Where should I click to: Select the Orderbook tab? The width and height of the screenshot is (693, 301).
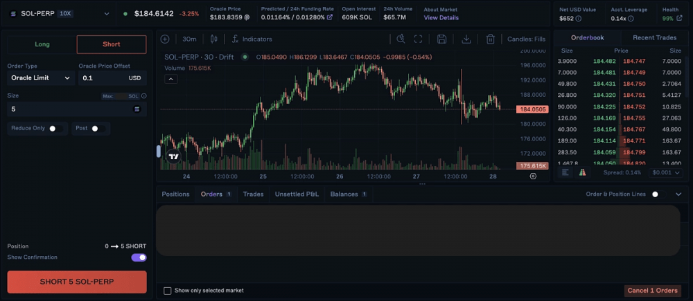click(x=587, y=37)
